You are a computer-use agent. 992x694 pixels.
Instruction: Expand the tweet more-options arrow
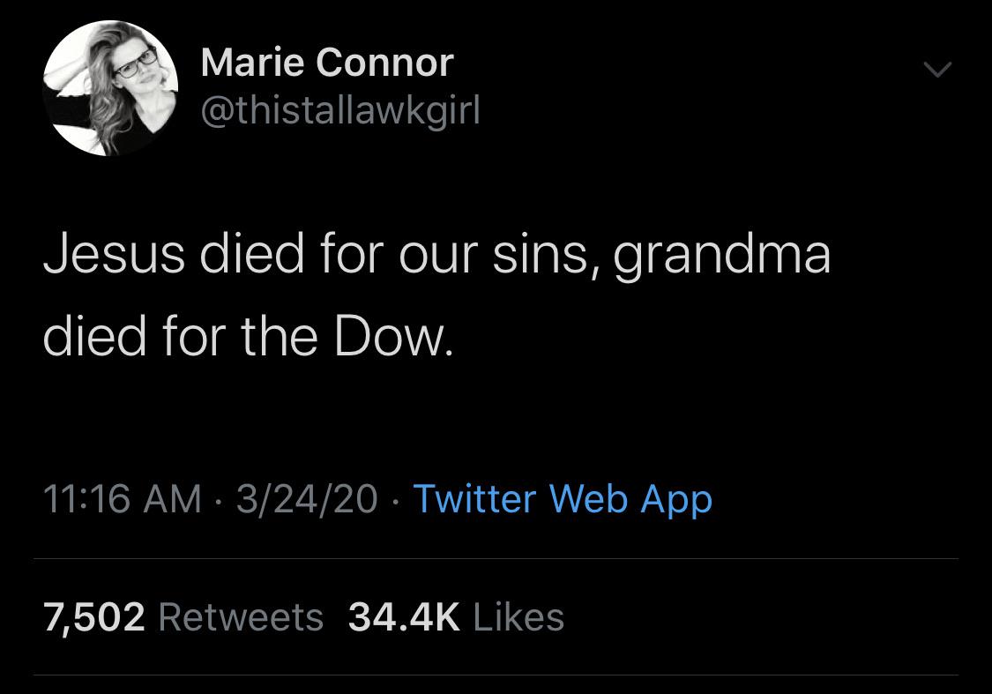click(937, 67)
